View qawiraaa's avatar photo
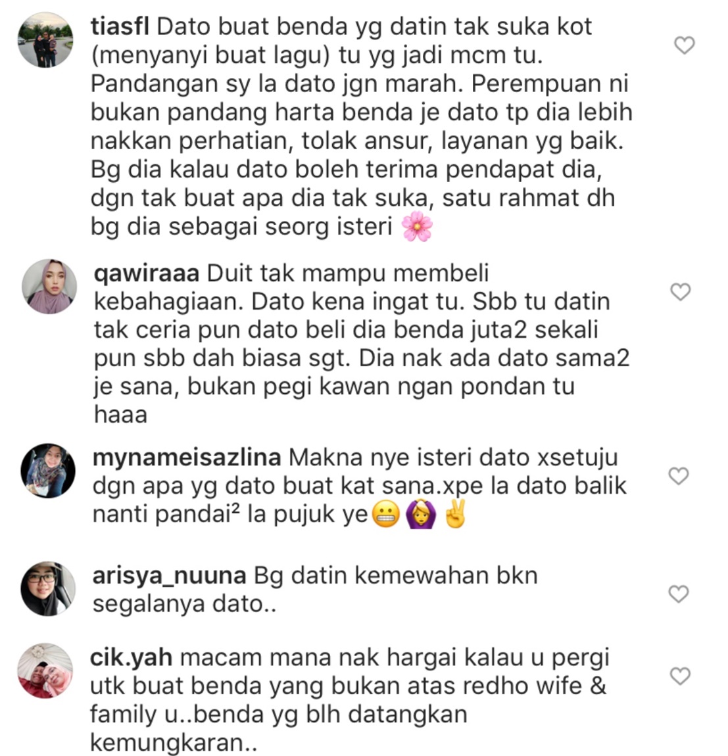Screen dimensions: 728x756 [49, 287]
